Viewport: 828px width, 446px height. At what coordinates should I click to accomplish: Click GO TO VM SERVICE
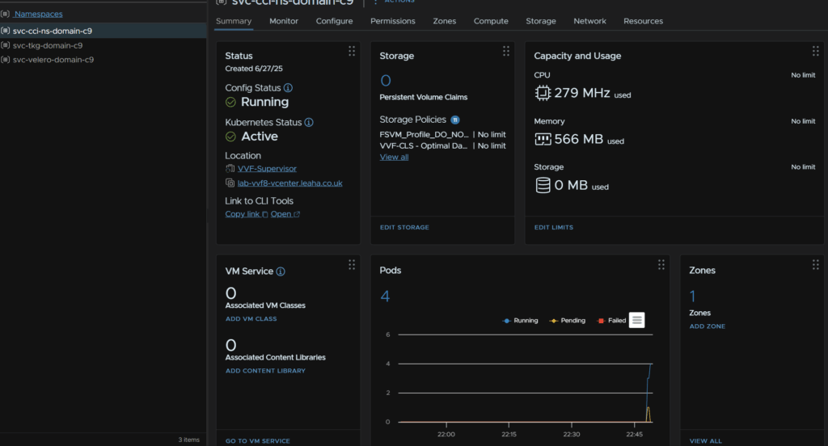tap(258, 440)
